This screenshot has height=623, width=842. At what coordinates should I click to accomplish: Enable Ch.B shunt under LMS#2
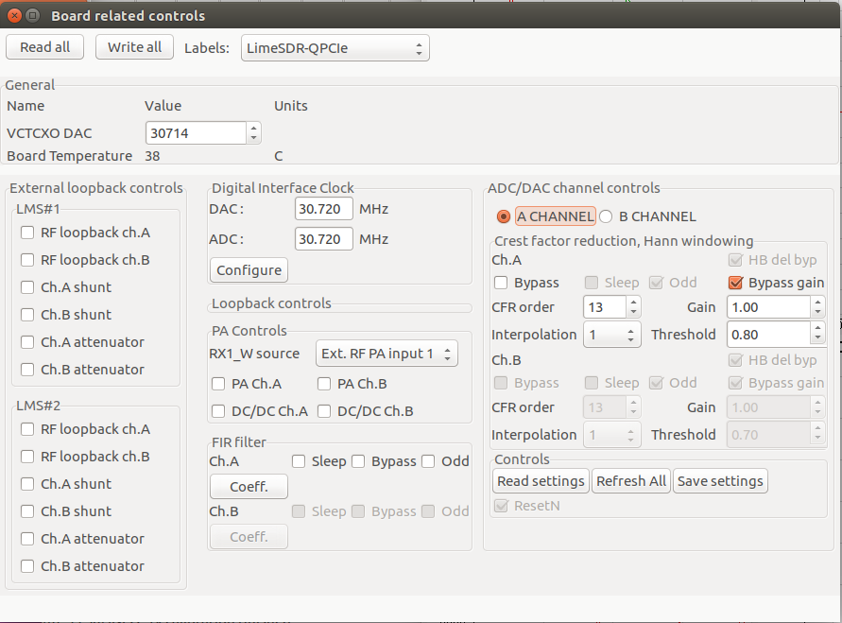click(26, 511)
